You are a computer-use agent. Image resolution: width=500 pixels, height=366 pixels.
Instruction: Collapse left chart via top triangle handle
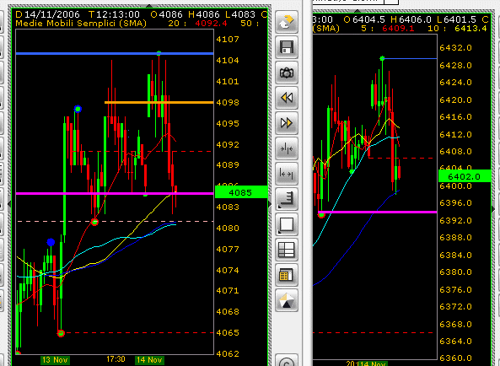click(149, 6)
